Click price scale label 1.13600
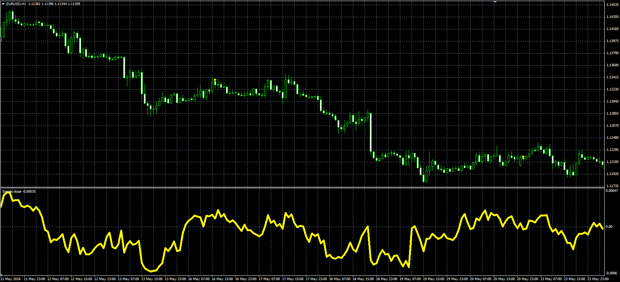This screenshot has height=282, width=620. (613, 65)
